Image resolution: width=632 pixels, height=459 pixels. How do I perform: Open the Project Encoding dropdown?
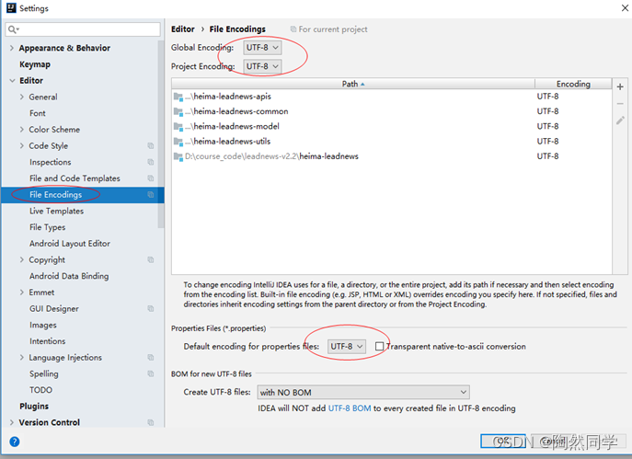[262, 66]
